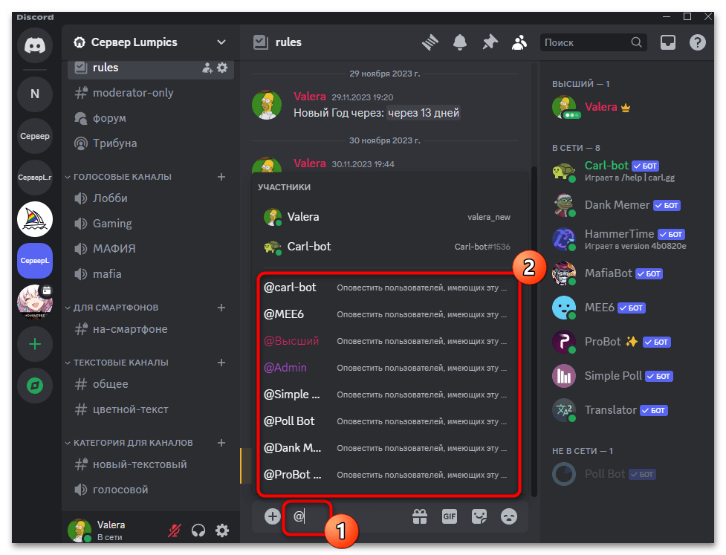Click the chat scrollbar
This screenshot has height=555, width=726.
(x=534, y=297)
